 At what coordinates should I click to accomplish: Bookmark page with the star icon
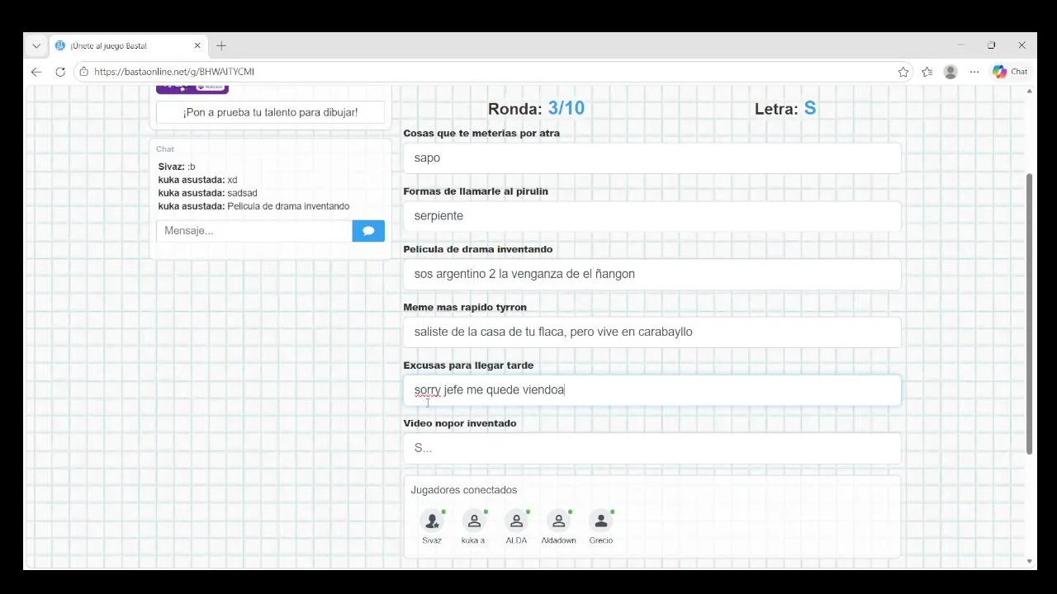(x=903, y=72)
